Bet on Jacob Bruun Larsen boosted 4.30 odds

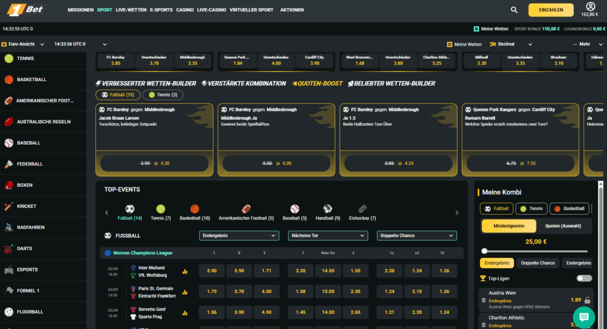tap(154, 164)
